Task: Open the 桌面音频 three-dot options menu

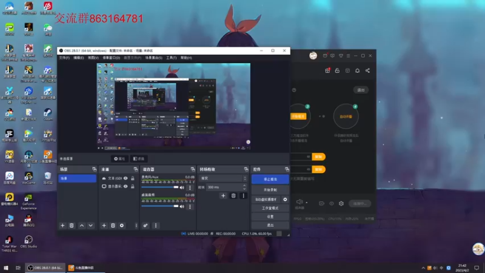Action: click(x=190, y=206)
